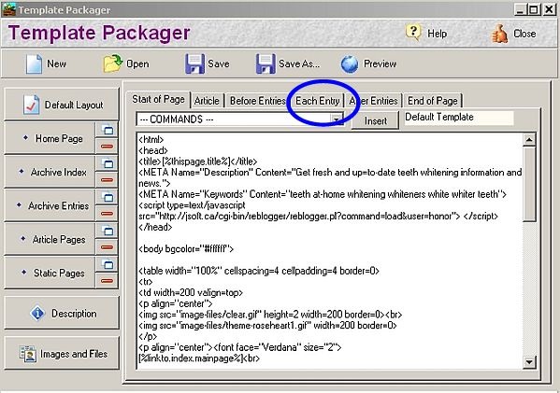Click the Preview globe icon
The height and width of the screenshot is (393, 560).
point(350,64)
